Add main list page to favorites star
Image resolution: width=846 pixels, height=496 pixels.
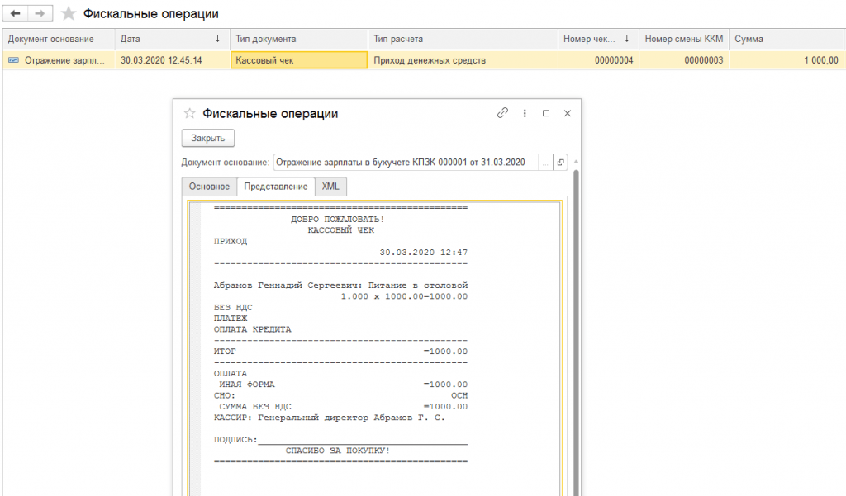[69, 14]
